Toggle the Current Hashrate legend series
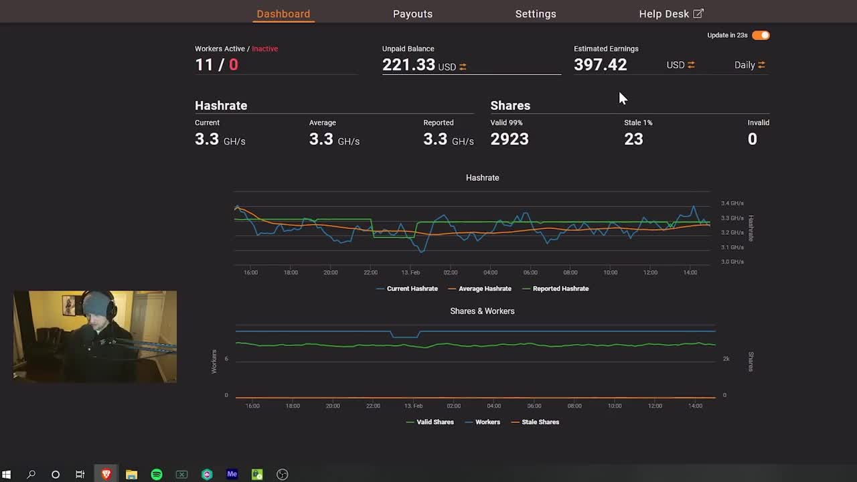 tap(407, 289)
